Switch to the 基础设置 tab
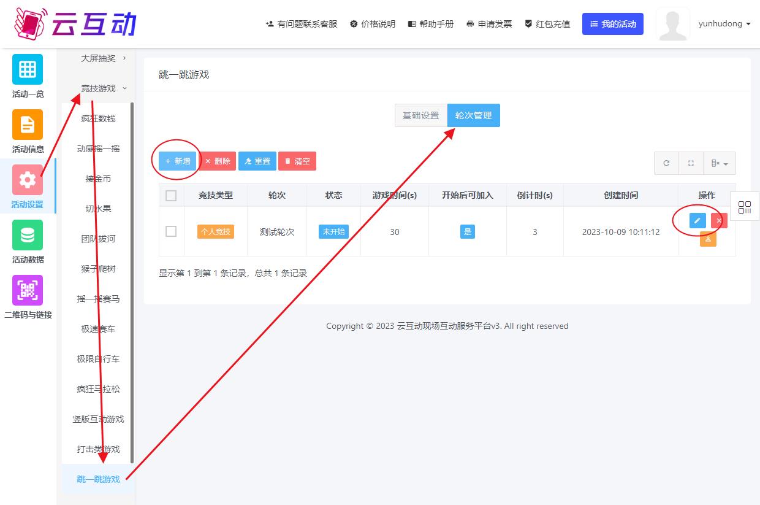 (420, 115)
